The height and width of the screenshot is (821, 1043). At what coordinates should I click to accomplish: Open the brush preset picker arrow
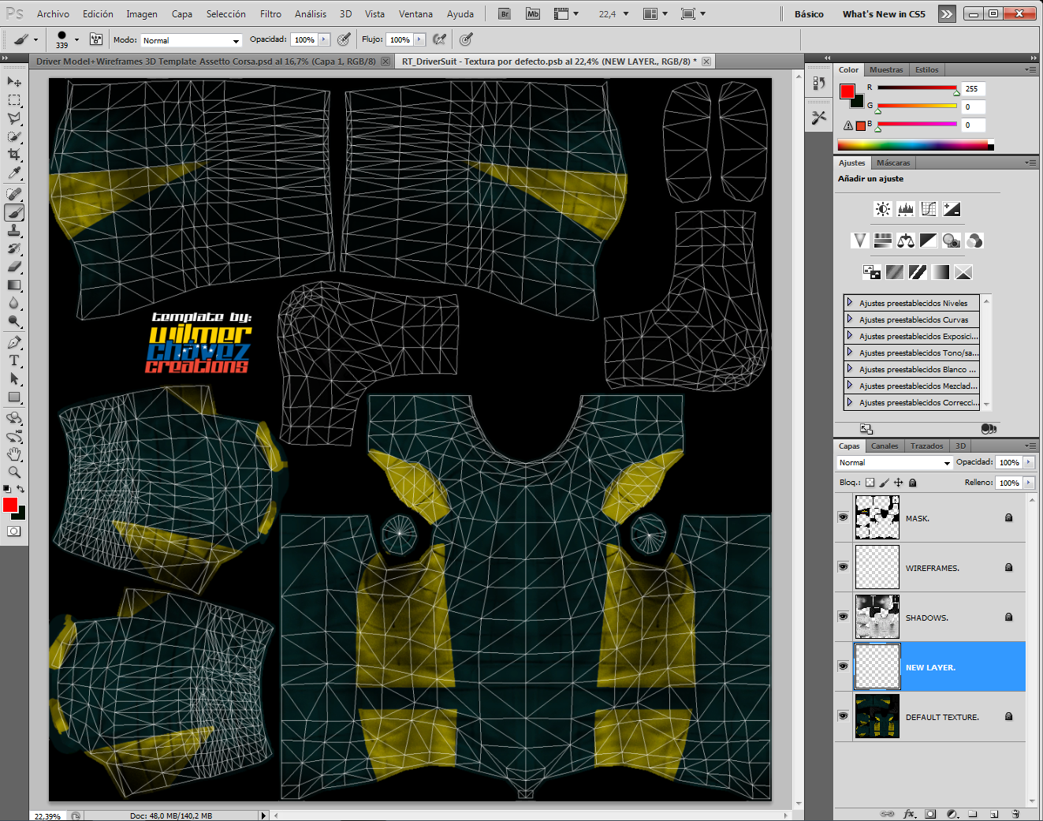[76, 39]
